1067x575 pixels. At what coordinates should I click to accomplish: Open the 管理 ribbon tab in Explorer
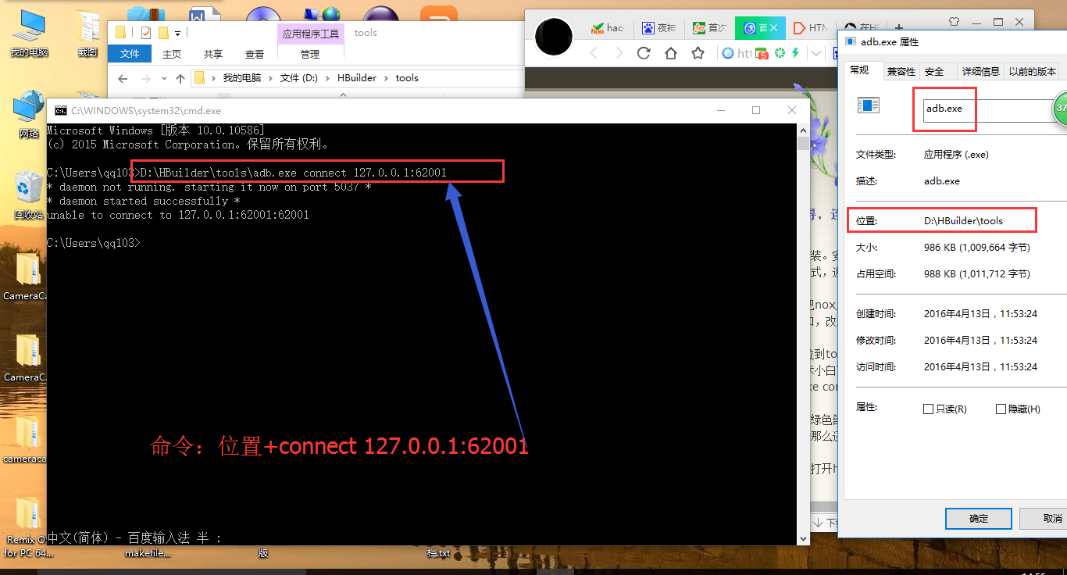(310, 54)
